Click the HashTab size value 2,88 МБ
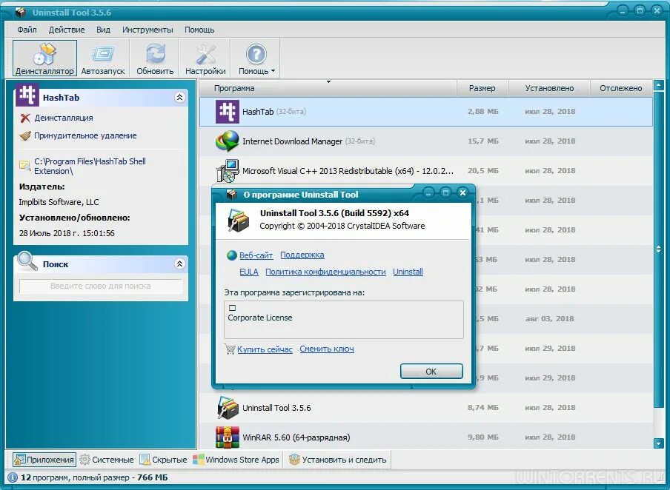 click(x=482, y=112)
